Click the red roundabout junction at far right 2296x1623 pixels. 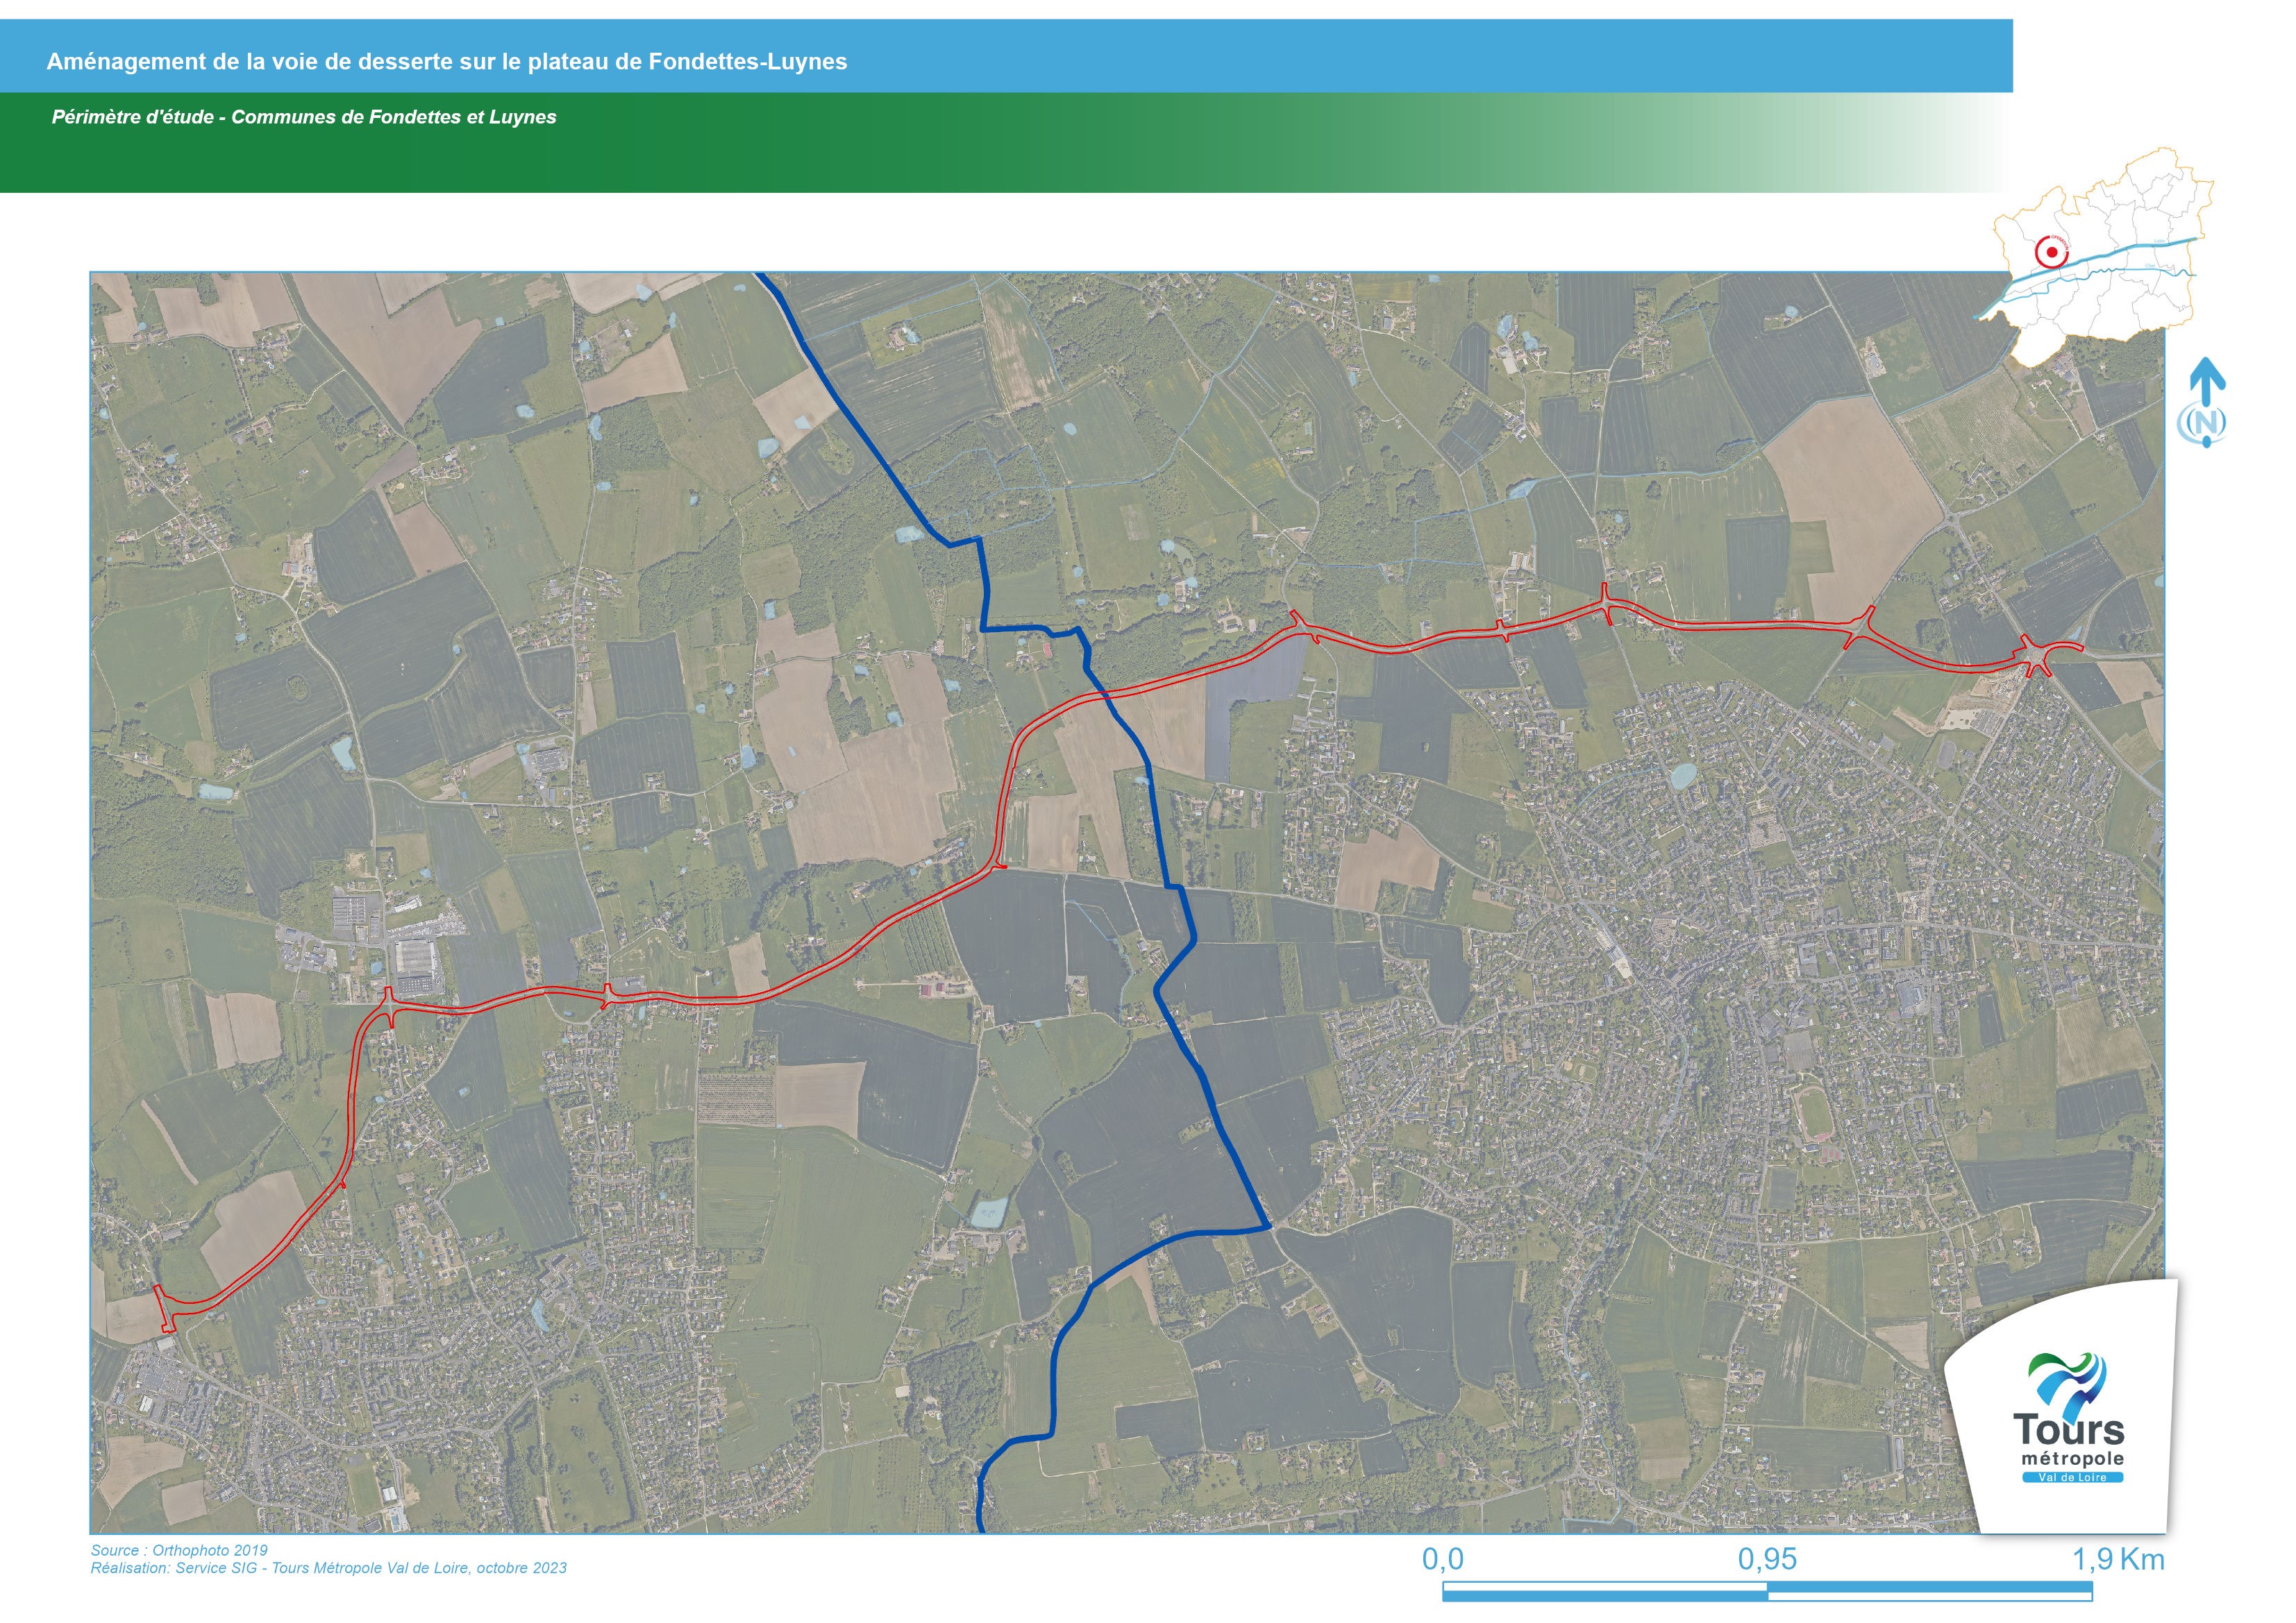(2037, 656)
